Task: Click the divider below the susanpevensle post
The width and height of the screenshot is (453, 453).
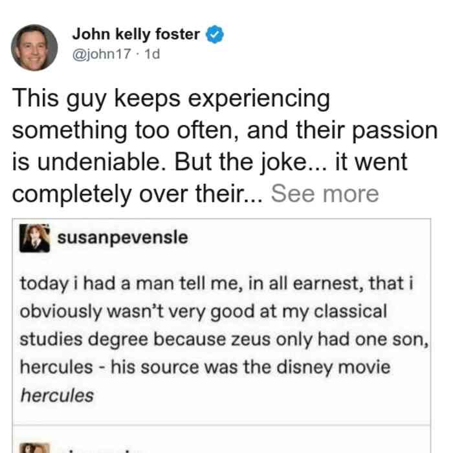Action: 221,425
